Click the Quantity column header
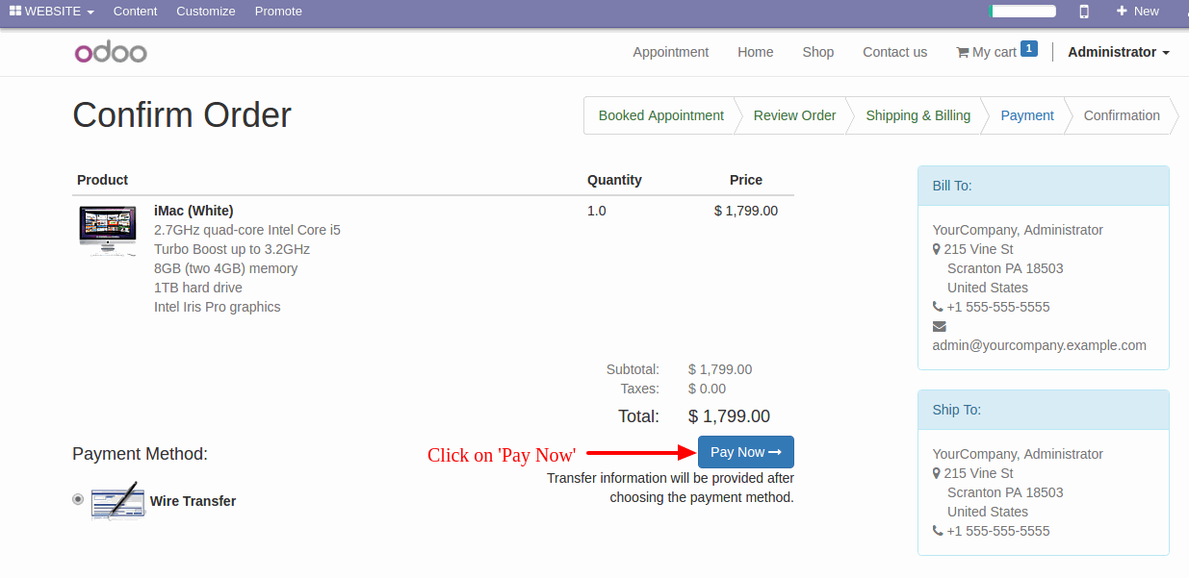This screenshot has width=1189, height=578. [x=614, y=180]
